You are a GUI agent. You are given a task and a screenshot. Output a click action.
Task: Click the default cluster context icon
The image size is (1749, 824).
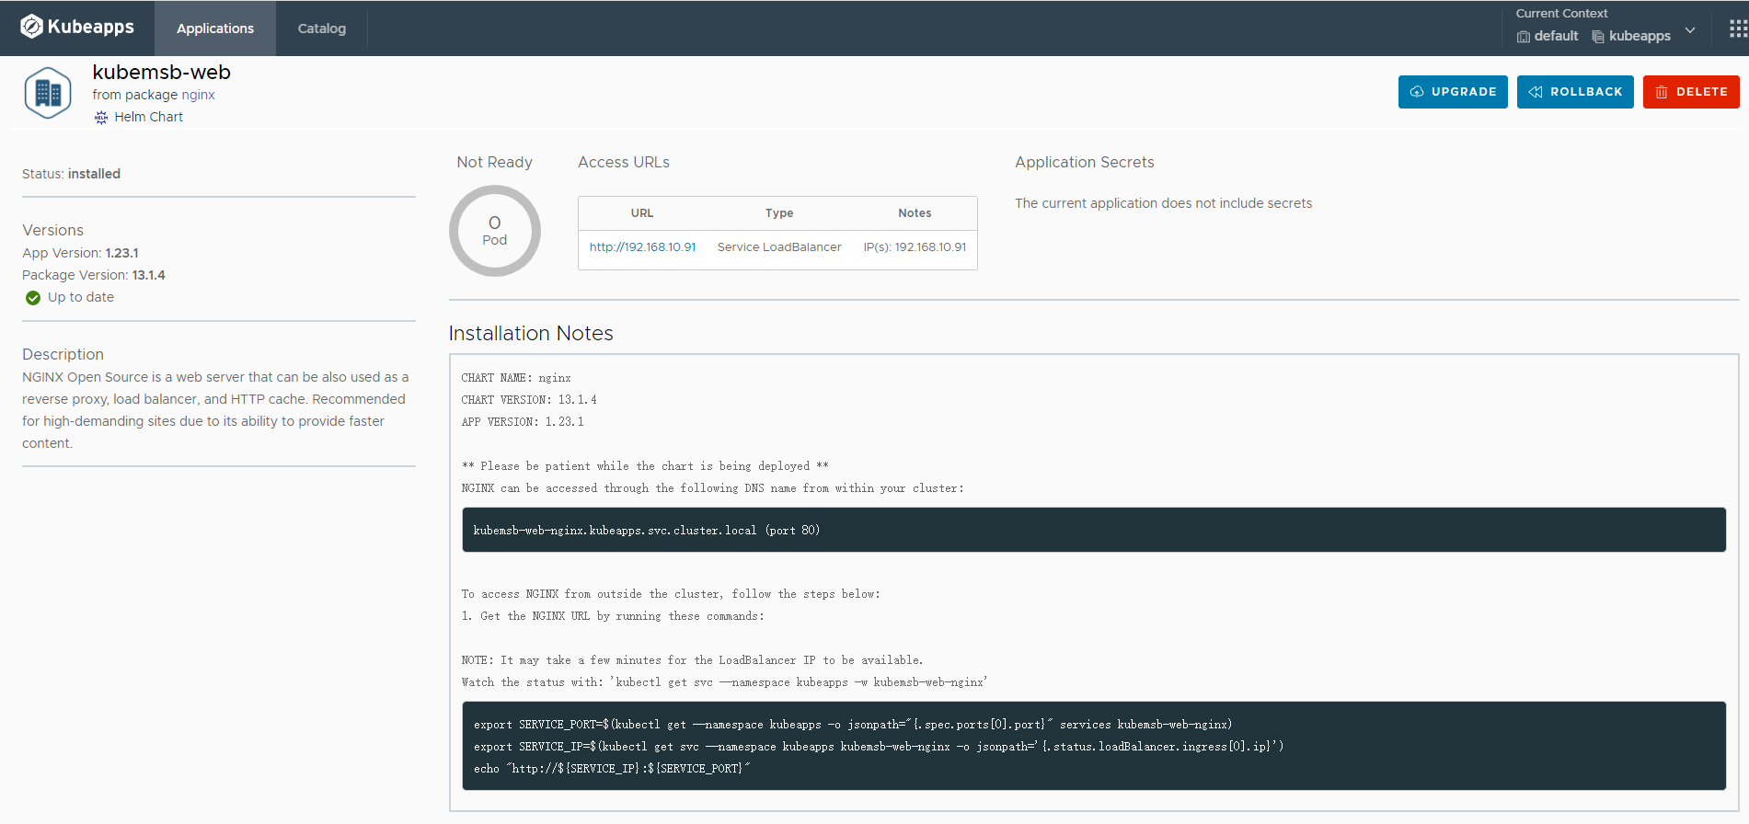1524,37
